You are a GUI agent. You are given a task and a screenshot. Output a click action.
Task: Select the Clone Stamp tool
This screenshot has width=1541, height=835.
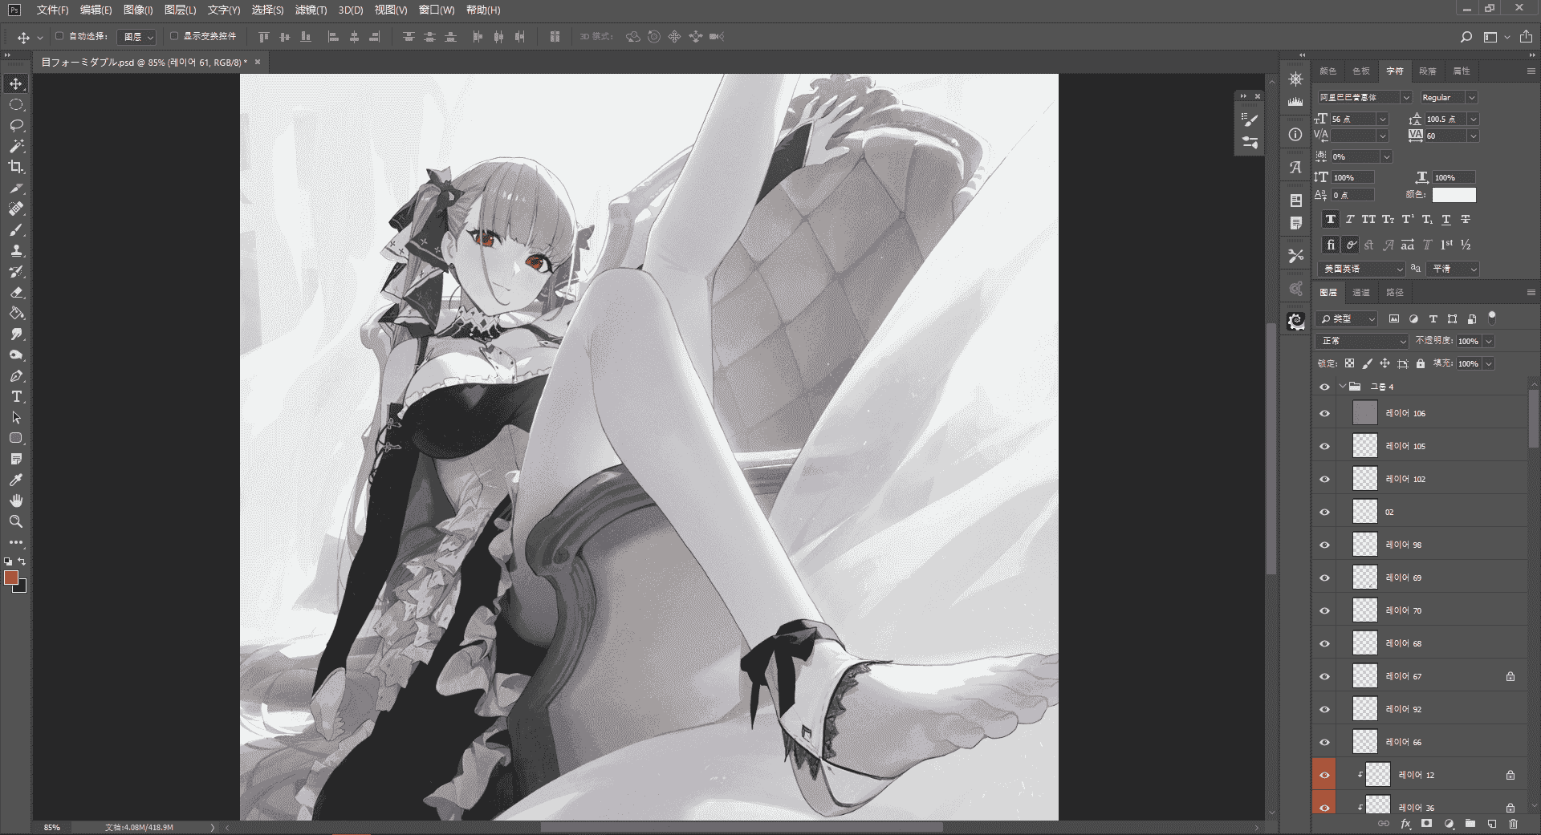click(16, 251)
